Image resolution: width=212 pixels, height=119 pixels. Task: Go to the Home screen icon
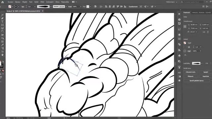point(2,2)
